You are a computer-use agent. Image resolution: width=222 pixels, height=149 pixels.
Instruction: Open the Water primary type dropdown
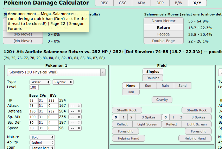point(40,82)
